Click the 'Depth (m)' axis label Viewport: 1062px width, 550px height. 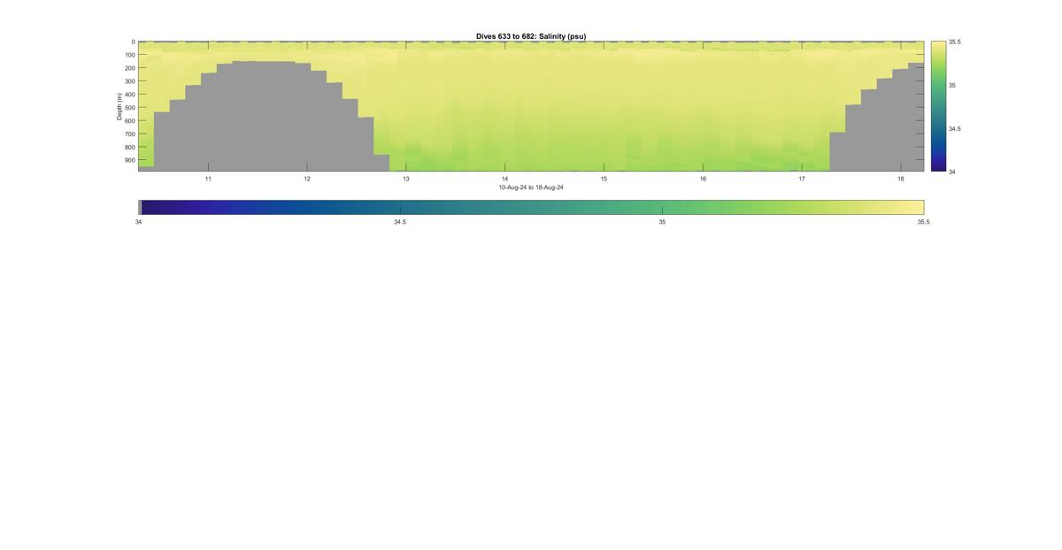click(119, 106)
